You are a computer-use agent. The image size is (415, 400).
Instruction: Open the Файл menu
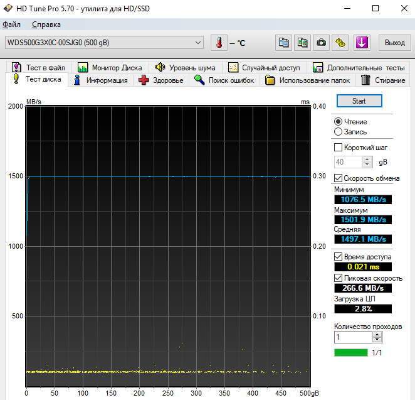(11, 24)
